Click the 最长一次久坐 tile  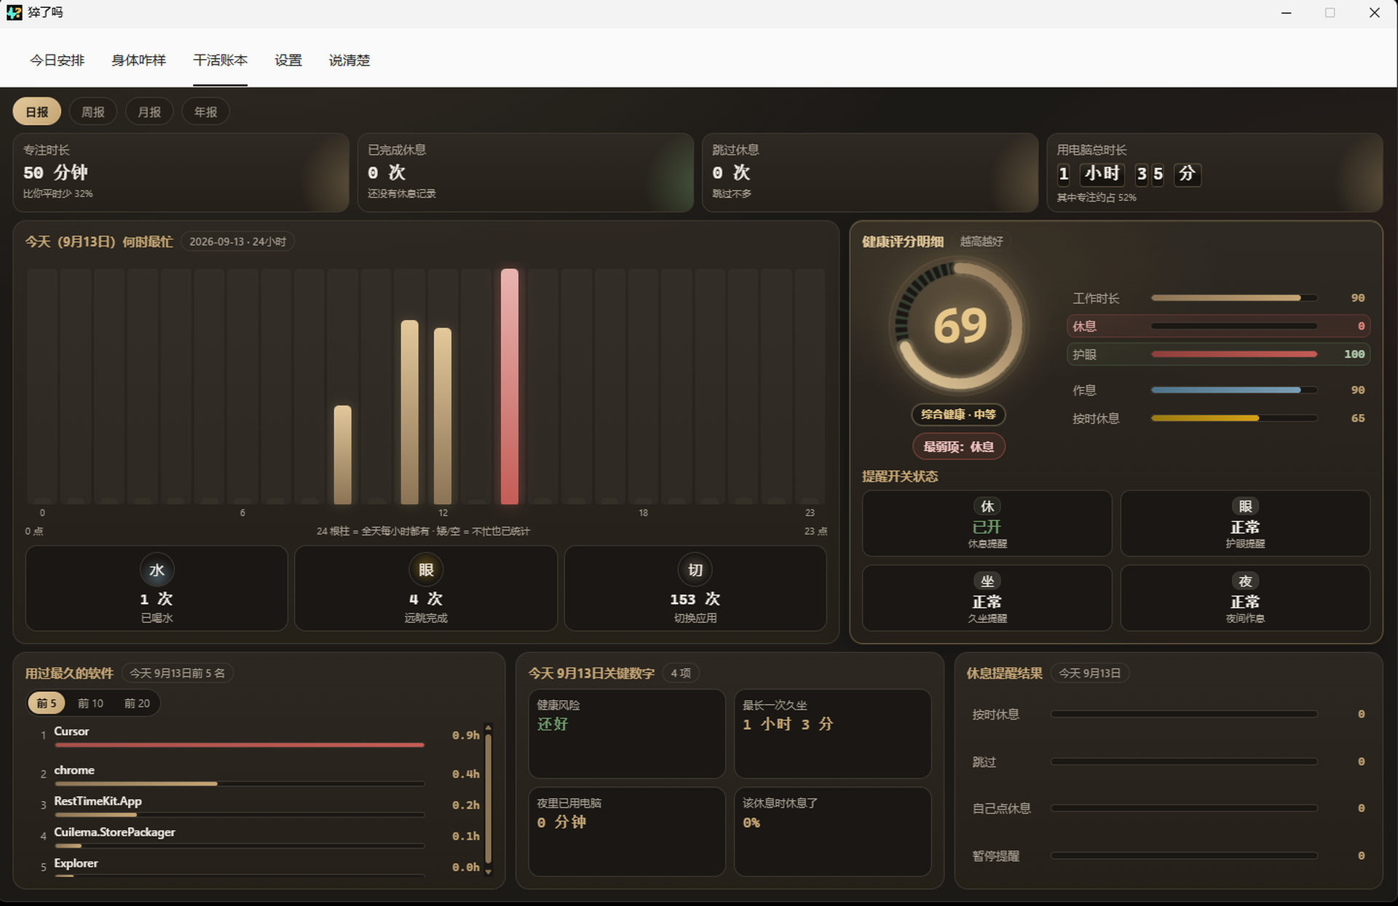point(832,734)
